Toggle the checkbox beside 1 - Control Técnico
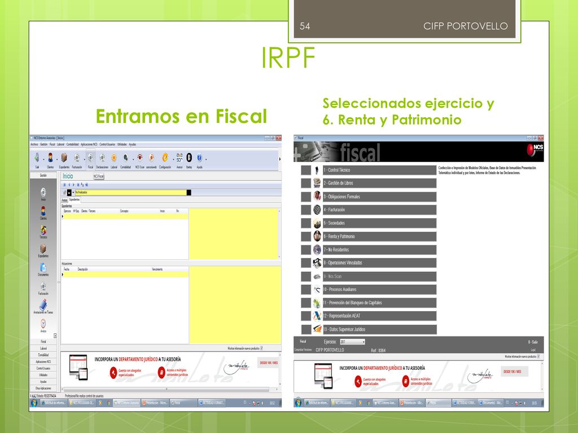The image size is (578, 433). point(306,170)
